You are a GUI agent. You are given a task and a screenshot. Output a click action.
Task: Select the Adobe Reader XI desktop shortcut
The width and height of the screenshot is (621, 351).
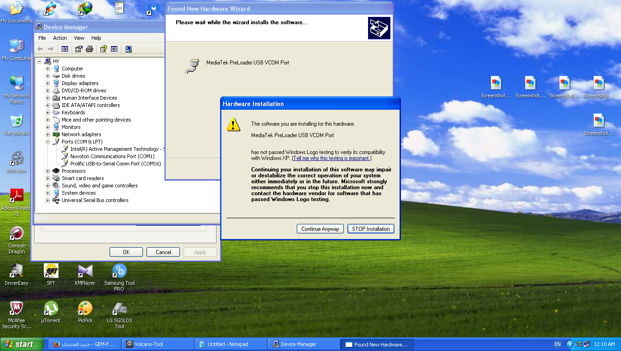click(x=16, y=202)
